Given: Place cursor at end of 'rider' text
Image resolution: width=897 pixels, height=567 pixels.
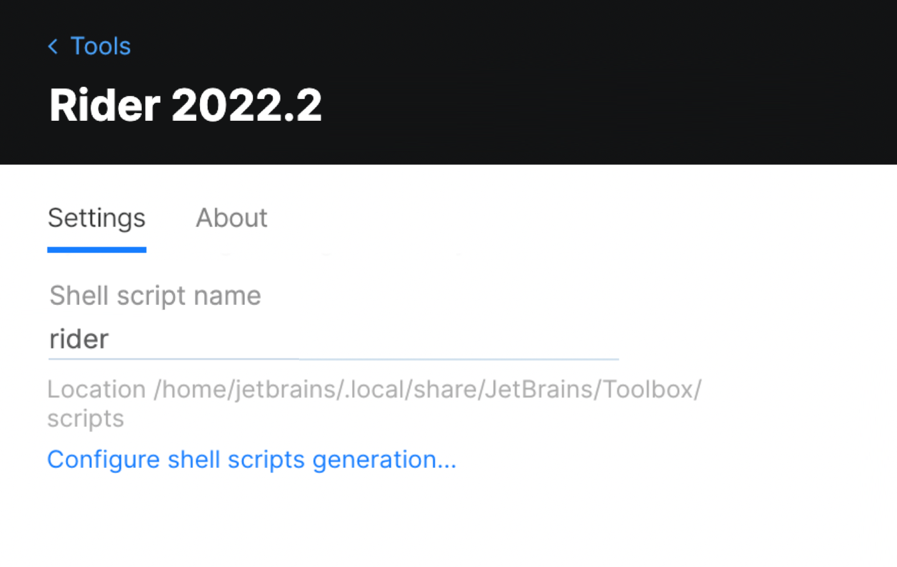Looking at the screenshot, I should tap(109, 339).
